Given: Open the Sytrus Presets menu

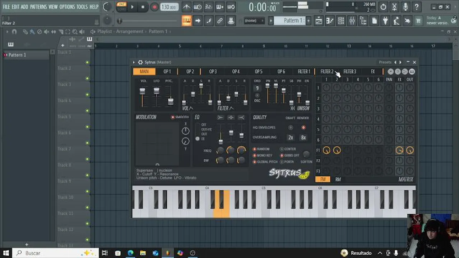Looking at the screenshot, I should (385, 62).
